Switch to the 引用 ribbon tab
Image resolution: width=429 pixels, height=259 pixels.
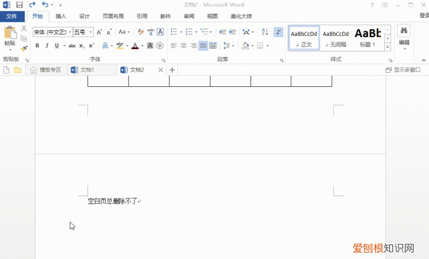(142, 17)
